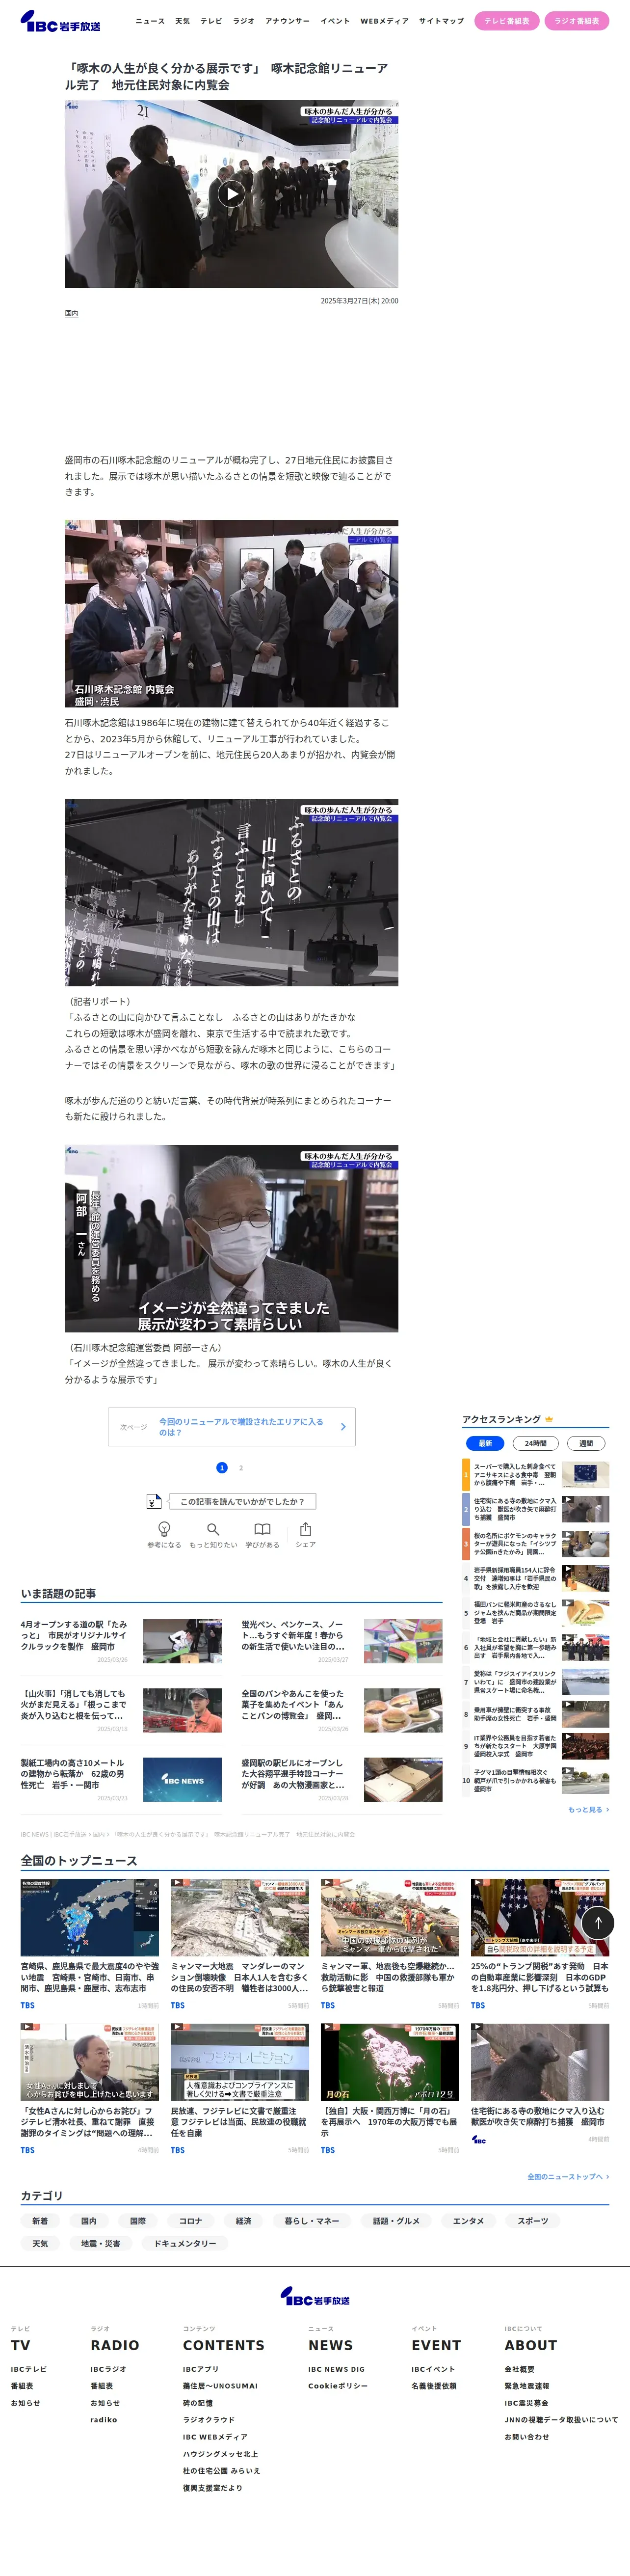This screenshot has width=630, height=2576.
Task: Open ranking item 1 about 刺身食べてアニサキス
Action: pyautogui.click(x=535, y=1474)
